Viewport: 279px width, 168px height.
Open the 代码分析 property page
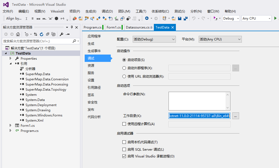pyautogui.click(x=94, y=117)
